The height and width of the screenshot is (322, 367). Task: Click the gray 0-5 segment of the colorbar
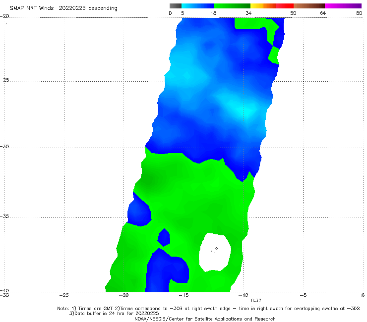[176, 6]
